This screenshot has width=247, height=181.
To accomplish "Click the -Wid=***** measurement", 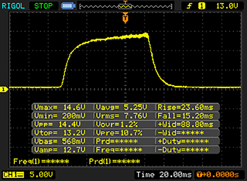I will pos(181,133).
